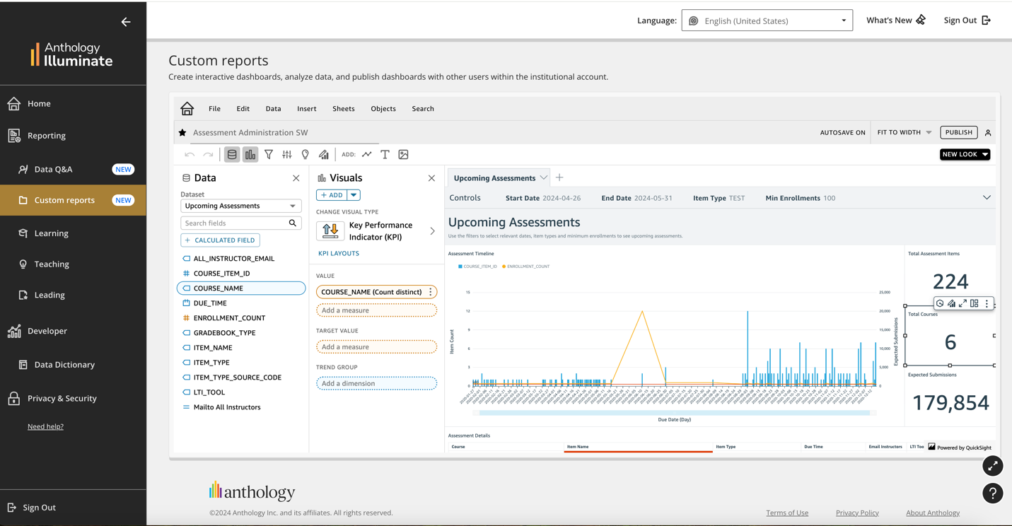The image size is (1012, 526).
Task: Click the search magnifier in Search fields
Action: [x=293, y=223]
